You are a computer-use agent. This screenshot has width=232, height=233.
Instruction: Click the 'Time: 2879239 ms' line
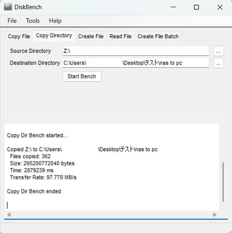coord(31,170)
